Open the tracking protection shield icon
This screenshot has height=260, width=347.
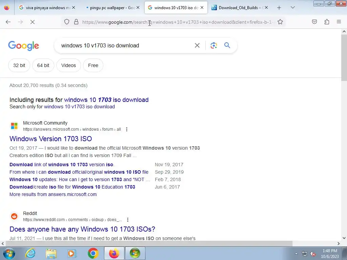(x=67, y=22)
